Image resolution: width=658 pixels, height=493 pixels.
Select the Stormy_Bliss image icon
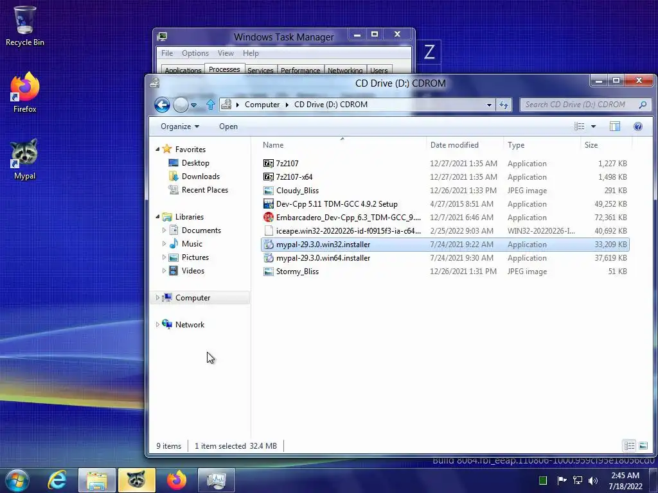pos(269,272)
